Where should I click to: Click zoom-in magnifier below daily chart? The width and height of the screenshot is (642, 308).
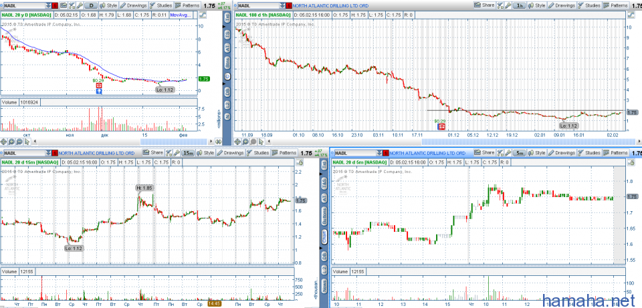(x=11, y=142)
